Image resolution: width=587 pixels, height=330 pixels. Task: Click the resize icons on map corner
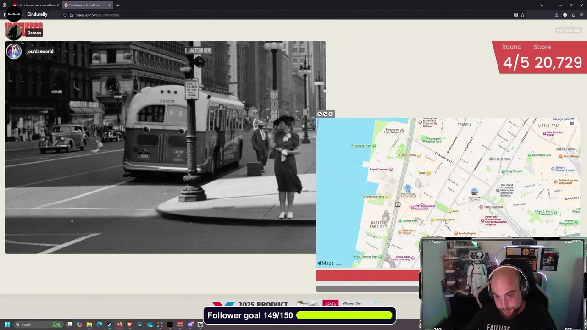[325, 114]
